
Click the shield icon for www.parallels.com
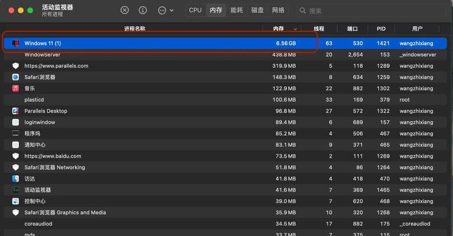coord(15,65)
